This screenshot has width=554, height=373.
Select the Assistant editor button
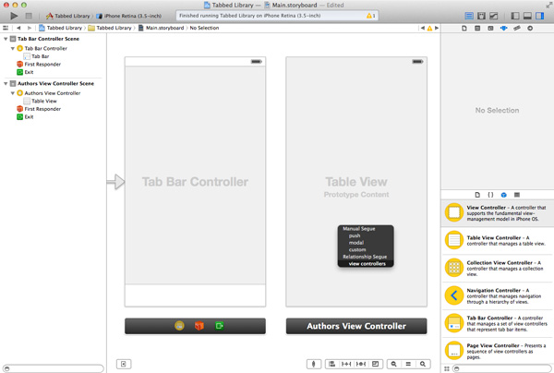click(481, 16)
